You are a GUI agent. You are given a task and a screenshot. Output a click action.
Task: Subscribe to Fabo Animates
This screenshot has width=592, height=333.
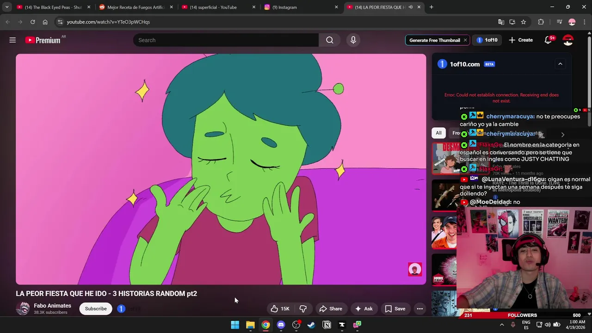coord(96,309)
